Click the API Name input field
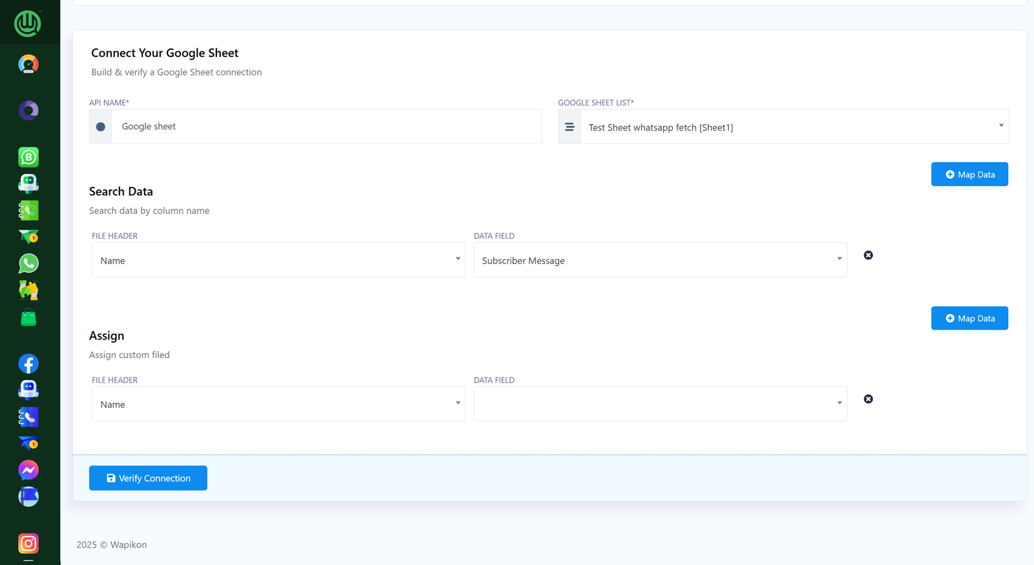This screenshot has width=1034, height=565. 326,127
